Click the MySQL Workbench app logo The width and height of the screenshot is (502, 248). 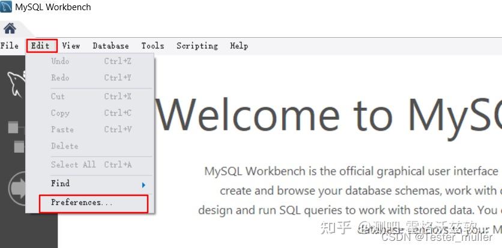[x=6, y=7]
